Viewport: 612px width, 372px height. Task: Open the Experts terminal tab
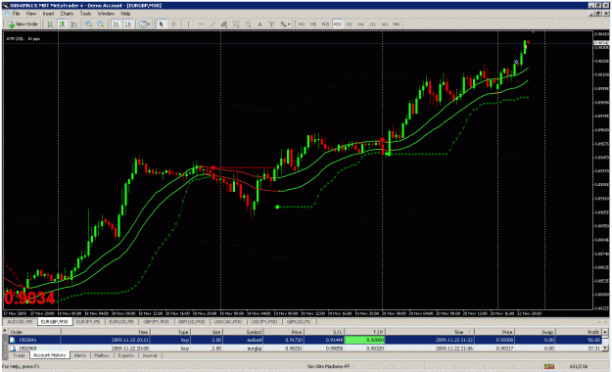tap(125, 355)
